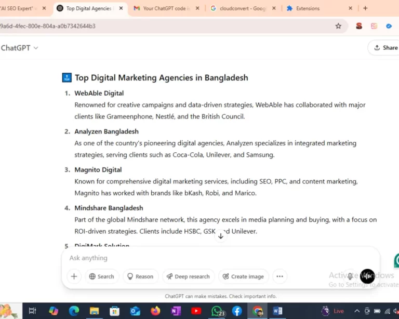Viewport: 399px width, 319px height.
Task: Close the Extensions tab
Action: [x=350, y=8]
